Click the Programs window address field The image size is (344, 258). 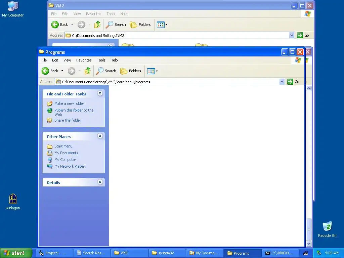click(167, 82)
